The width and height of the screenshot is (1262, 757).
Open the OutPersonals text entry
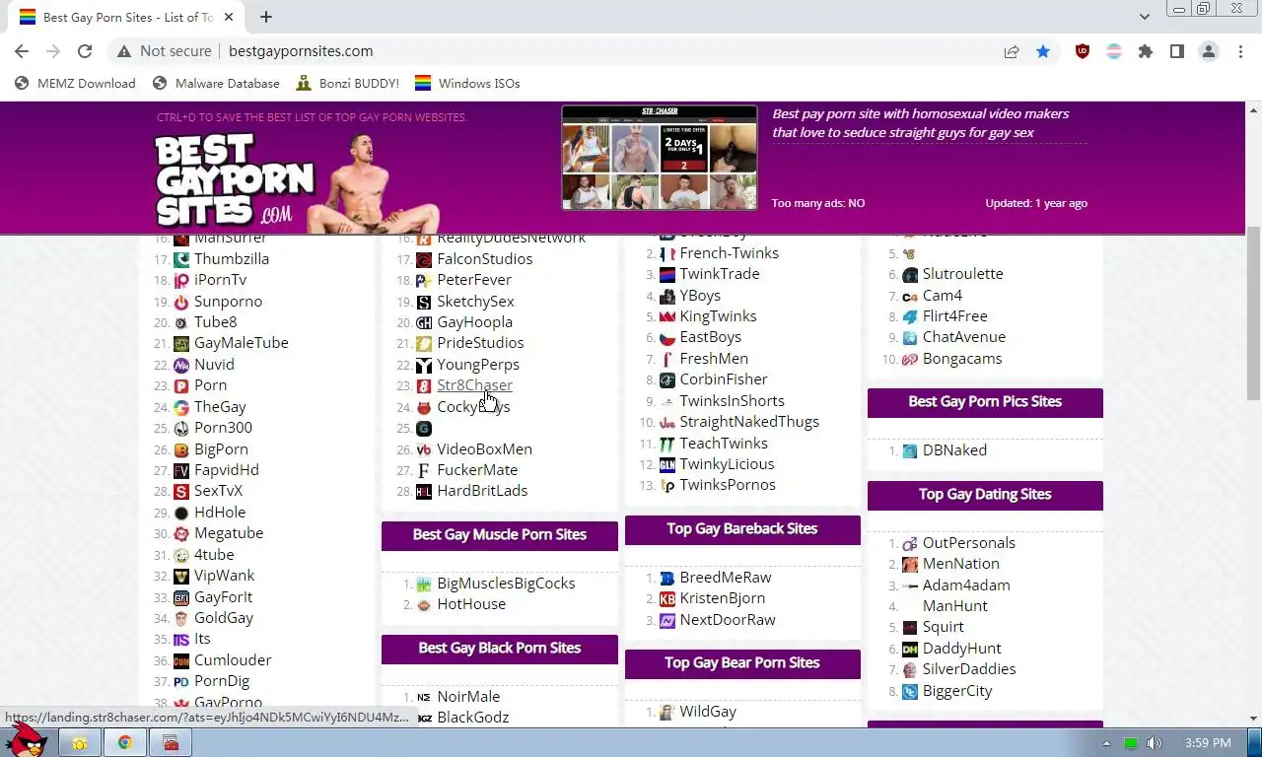[969, 543]
